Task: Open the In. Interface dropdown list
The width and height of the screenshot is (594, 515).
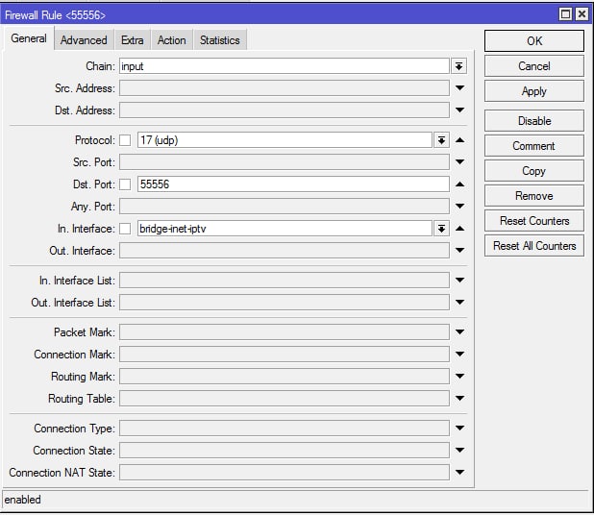Action: pos(441,229)
